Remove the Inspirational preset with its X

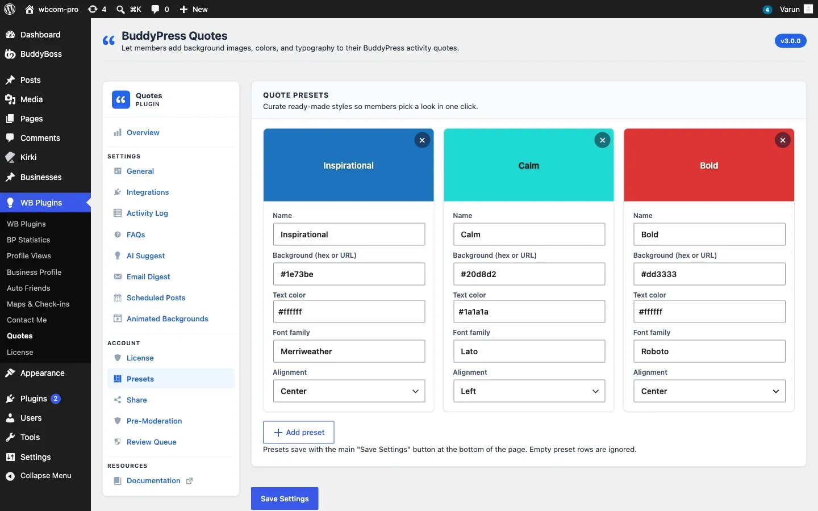(422, 140)
